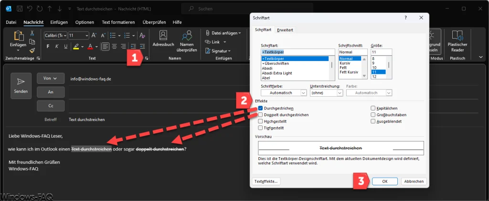Open the Datei menu
The width and height of the screenshot is (489, 201).
11,22
